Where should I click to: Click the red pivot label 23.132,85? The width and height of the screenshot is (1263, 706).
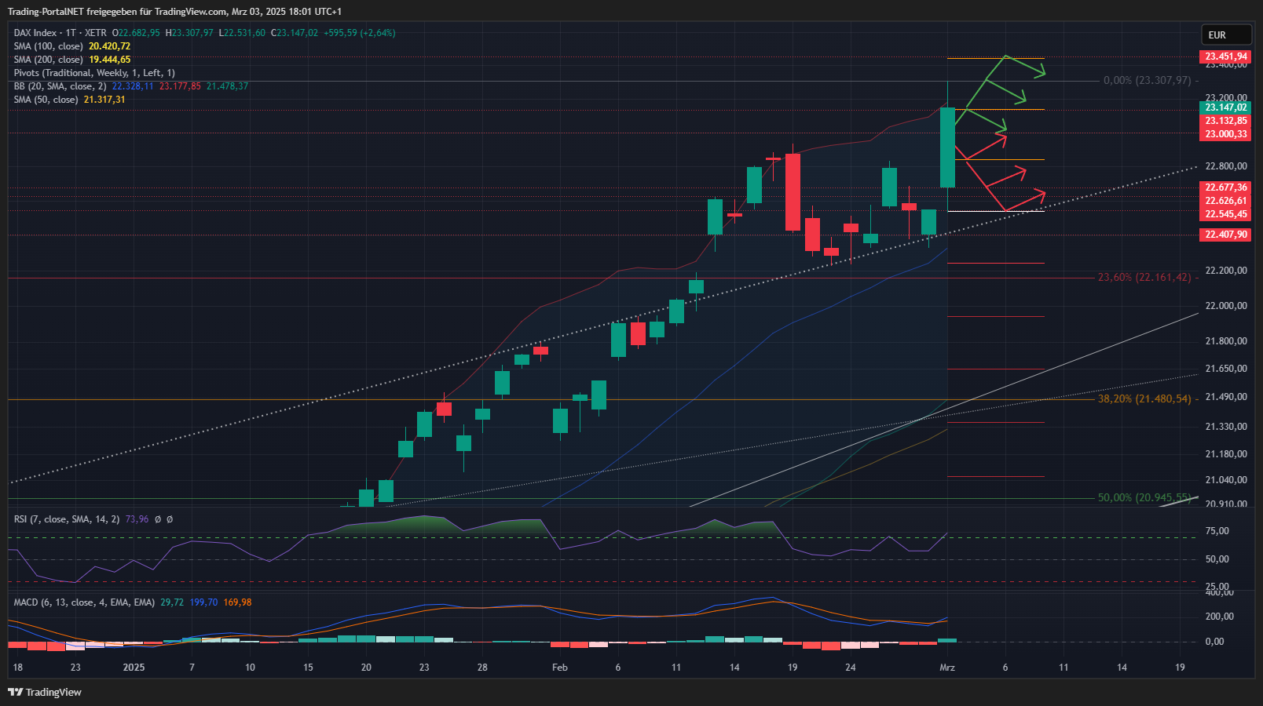pyautogui.click(x=1226, y=121)
